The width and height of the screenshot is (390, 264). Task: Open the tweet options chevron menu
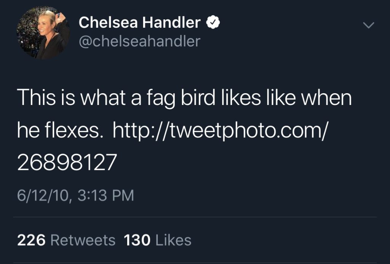(x=368, y=25)
